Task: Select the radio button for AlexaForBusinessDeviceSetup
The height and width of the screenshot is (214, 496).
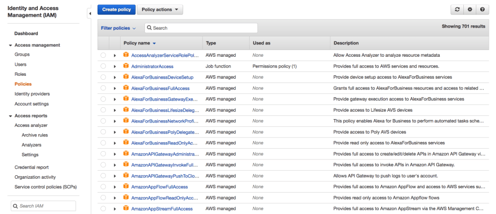Action: tap(103, 77)
